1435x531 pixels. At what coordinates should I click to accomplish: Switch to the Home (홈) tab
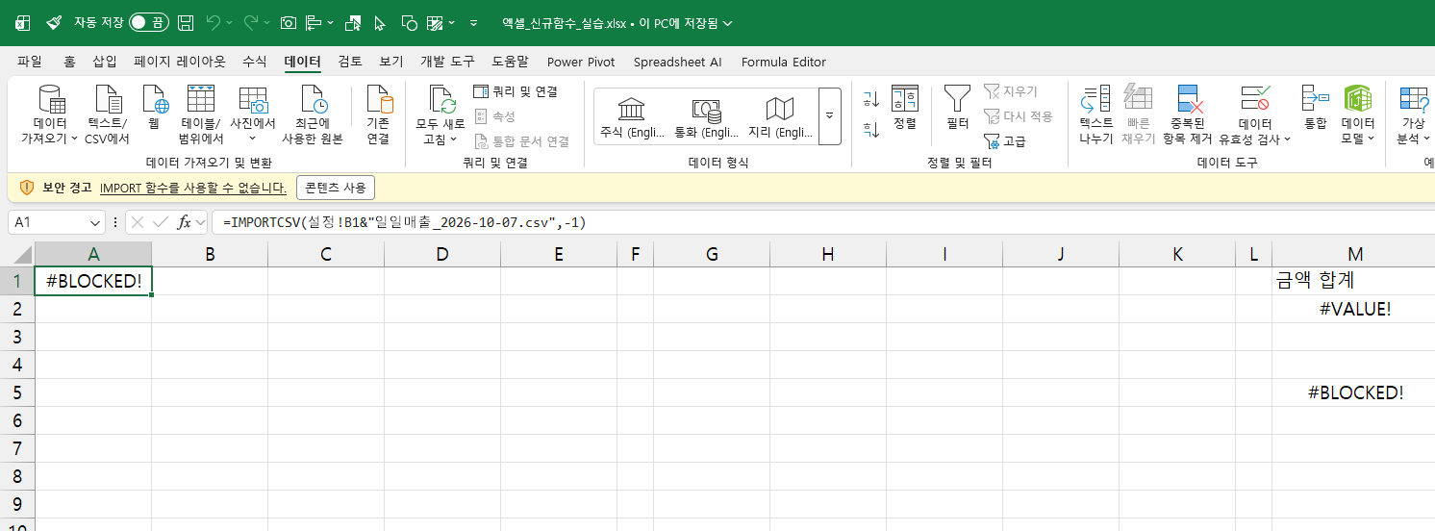click(69, 62)
